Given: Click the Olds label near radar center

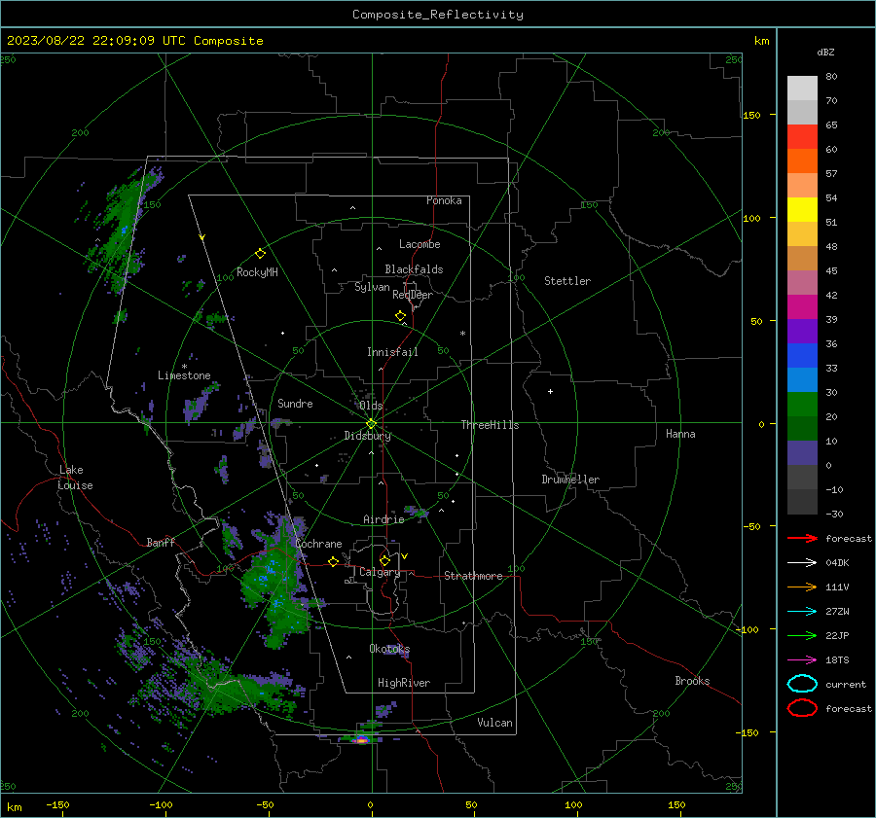Looking at the screenshot, I should pos(371,406).
